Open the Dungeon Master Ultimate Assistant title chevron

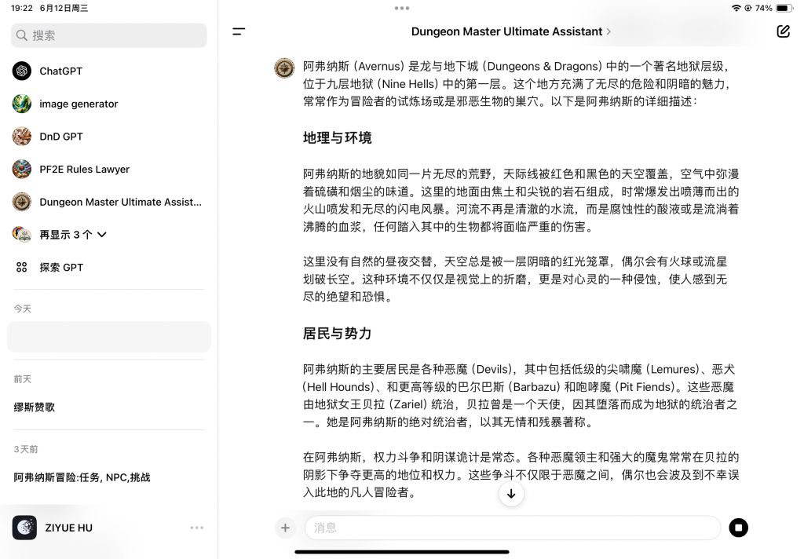pos(608,31)
